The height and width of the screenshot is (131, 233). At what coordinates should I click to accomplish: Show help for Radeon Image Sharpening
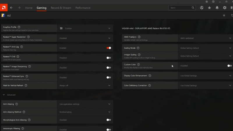(x=30, y=66)
